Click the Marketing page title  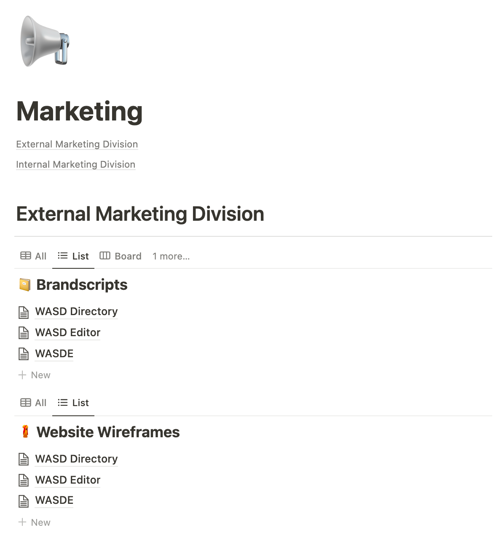click(79, 111)
